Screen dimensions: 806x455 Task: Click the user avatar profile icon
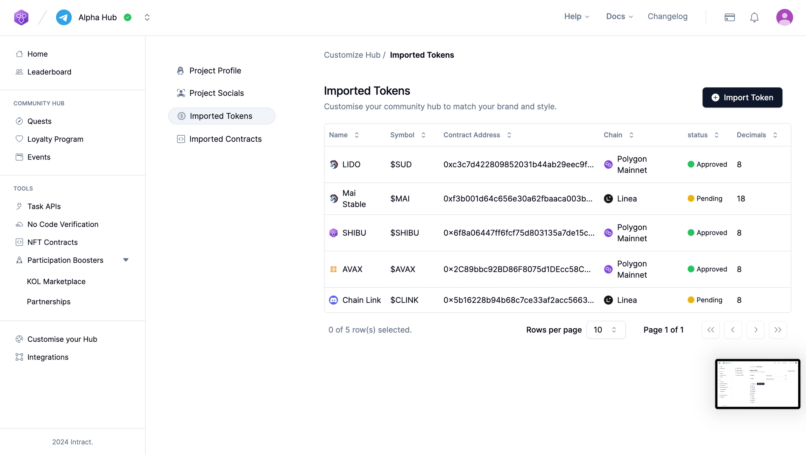[x=784, y=17]
